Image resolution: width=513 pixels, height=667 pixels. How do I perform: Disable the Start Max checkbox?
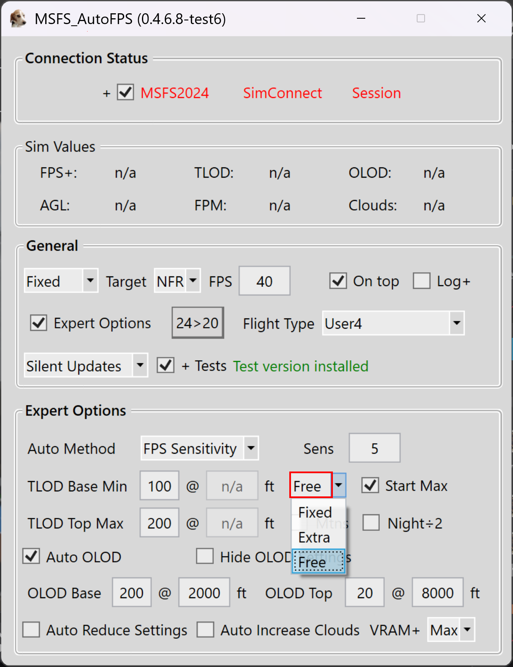[x=370, y=485]
